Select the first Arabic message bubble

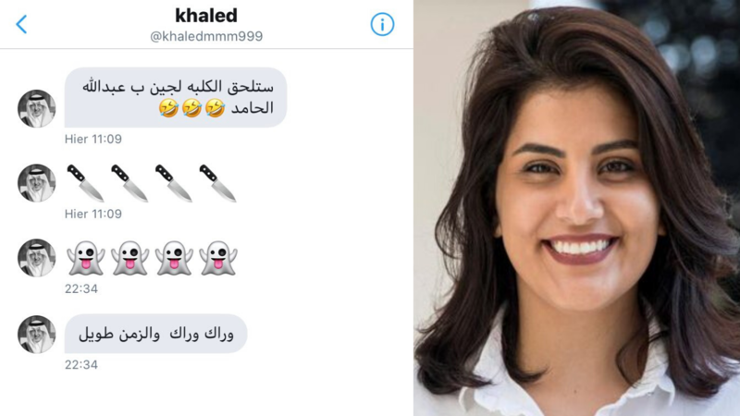click(176, 97)
